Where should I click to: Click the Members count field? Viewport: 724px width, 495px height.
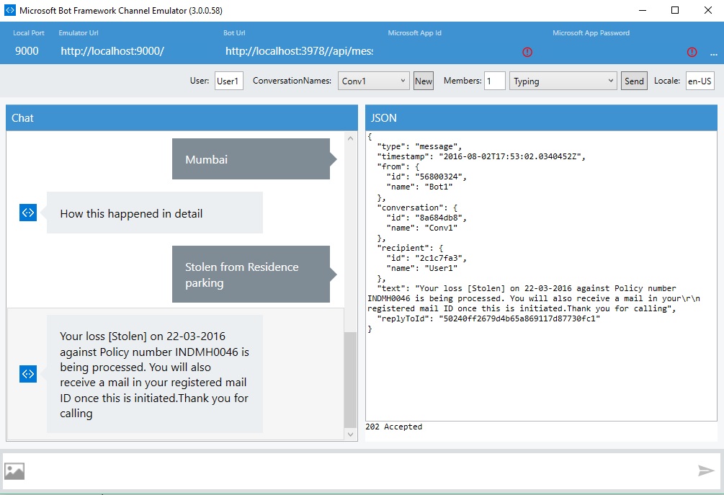click(494, 81)
